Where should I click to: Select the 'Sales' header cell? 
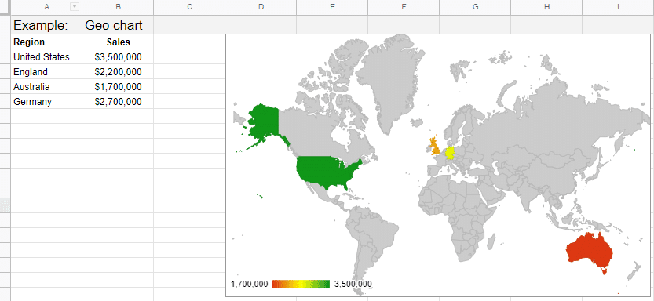118,42
